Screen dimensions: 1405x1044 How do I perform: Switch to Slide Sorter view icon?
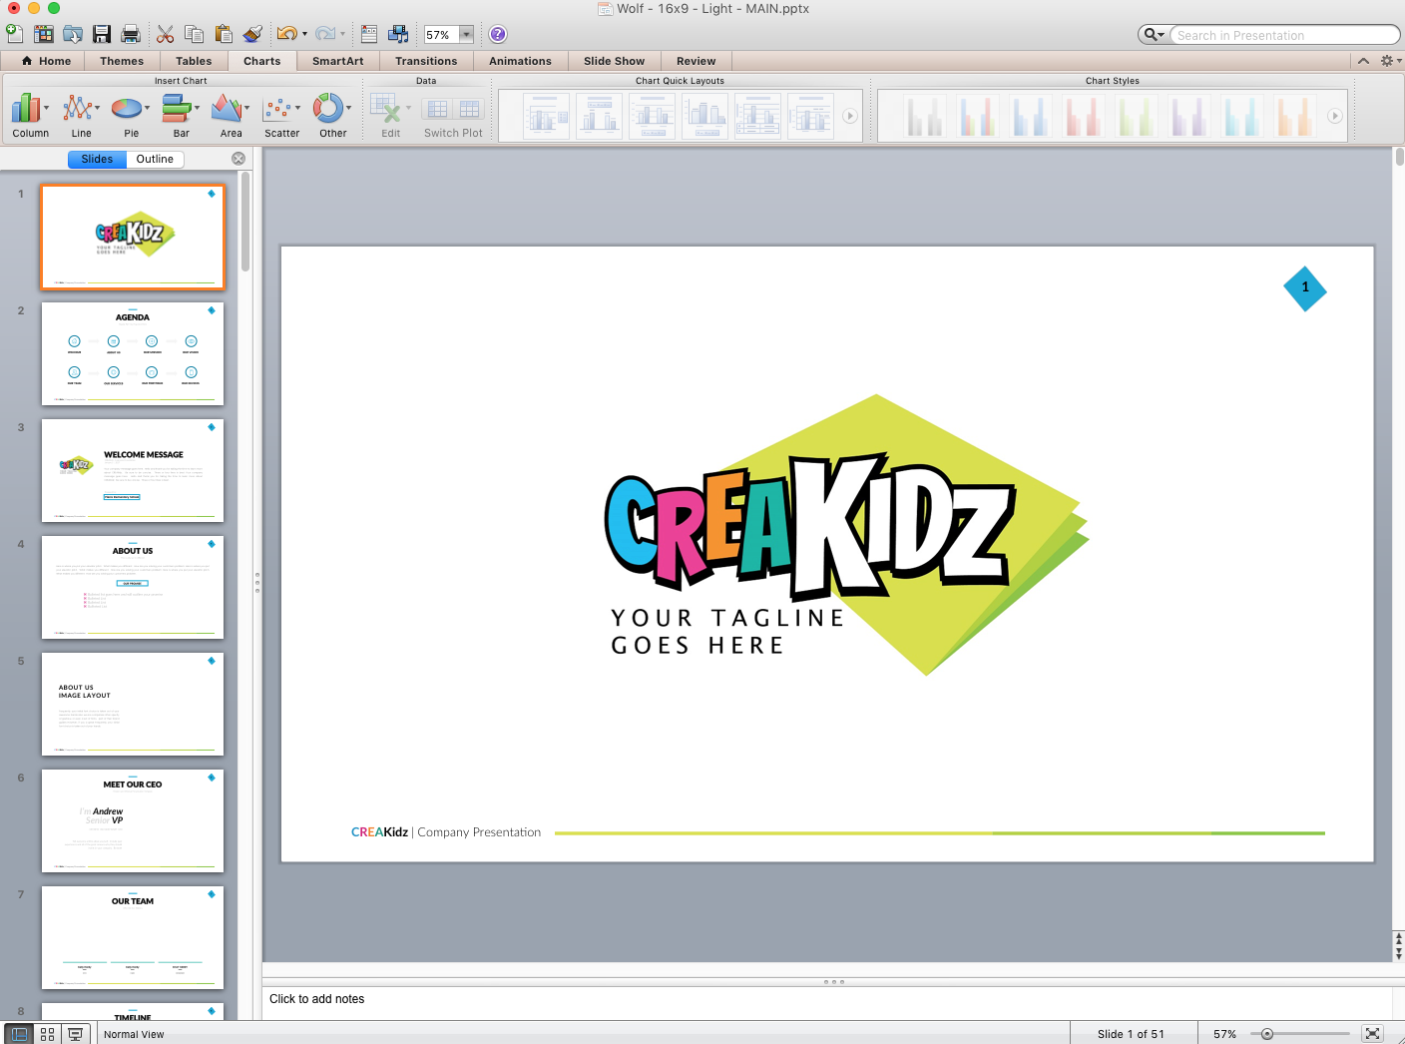(x=47, y=1034)
